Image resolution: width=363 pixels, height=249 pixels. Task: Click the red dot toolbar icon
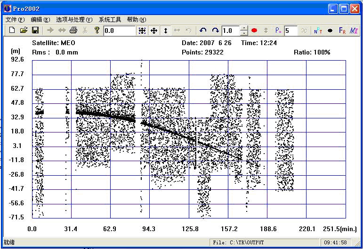[254, 31]
